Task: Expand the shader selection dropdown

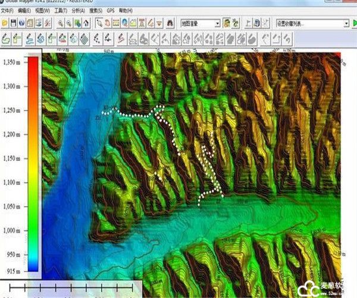Action: pos(217,23)
